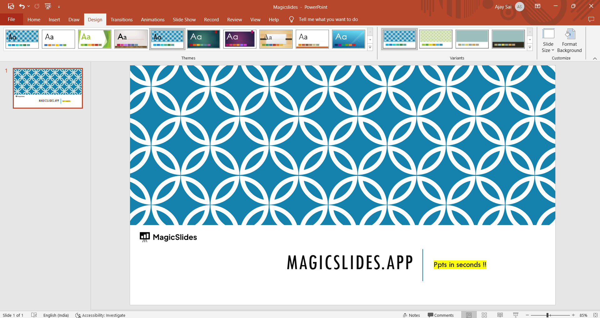Select slide 1 thumbnail
Viewport: 600px width, 318px height.
48,88
